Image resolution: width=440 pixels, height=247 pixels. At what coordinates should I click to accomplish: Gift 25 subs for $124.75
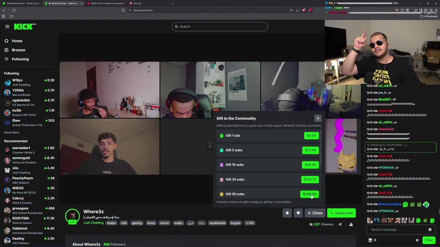pyautogui.click(x=310, y=179)
